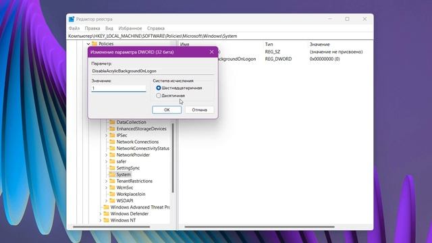Maximize the Registry Editor window

347,19
